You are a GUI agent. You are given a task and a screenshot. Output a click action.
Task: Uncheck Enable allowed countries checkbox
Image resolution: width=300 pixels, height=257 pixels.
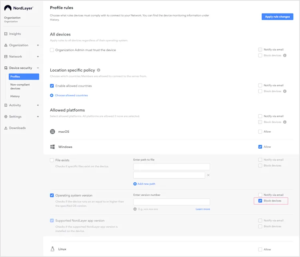(52, 86)
